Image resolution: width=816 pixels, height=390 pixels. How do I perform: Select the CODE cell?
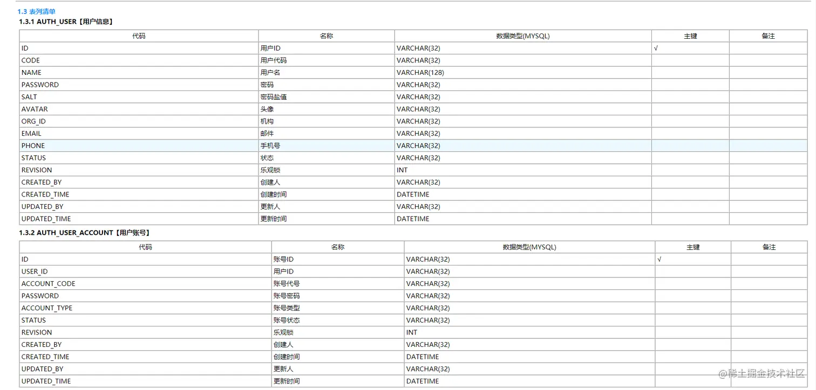139,60
